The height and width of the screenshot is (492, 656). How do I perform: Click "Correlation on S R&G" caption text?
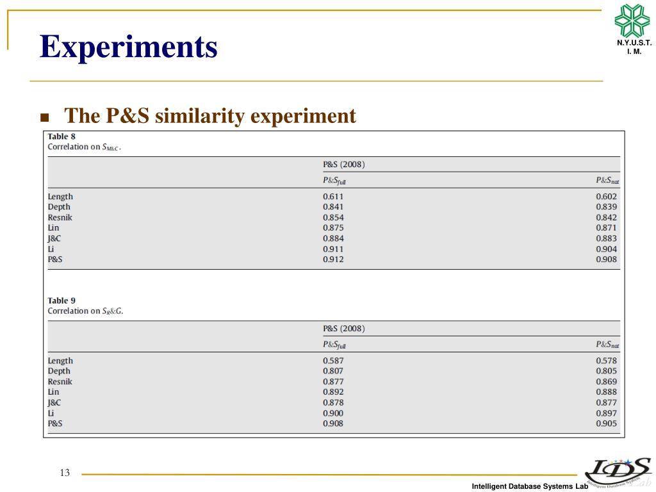pyautogui.click(x=85, y=311)
